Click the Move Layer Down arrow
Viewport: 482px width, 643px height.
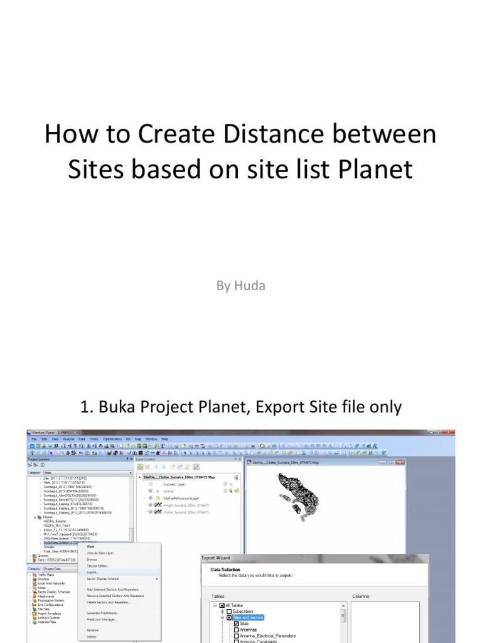[x=164, y=467]
